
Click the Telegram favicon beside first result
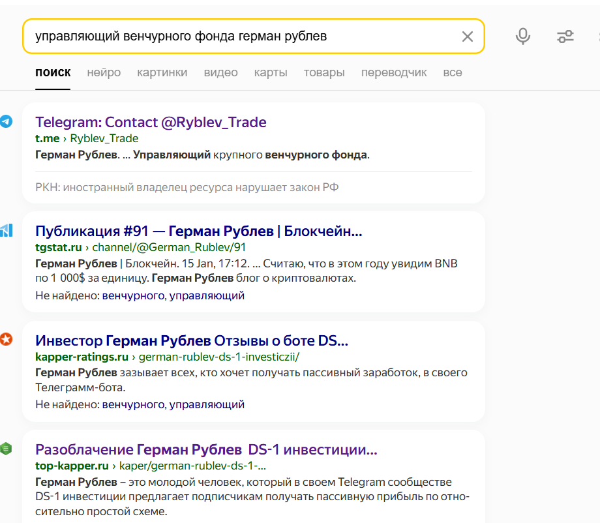(6, 121)
